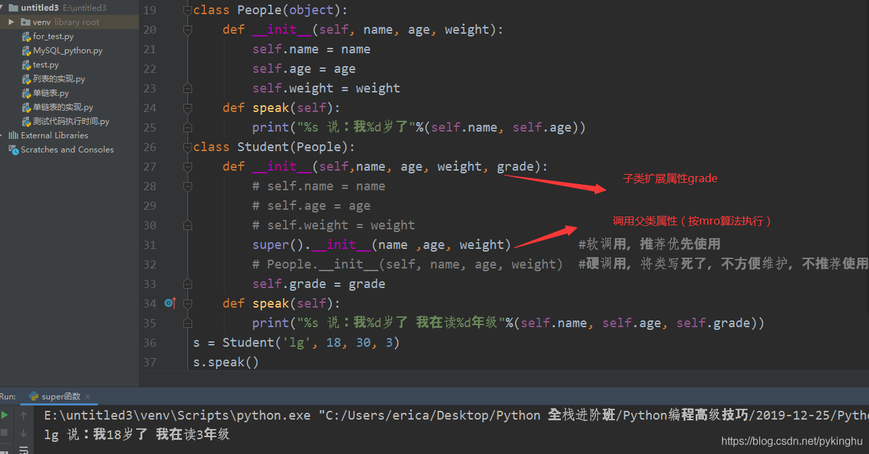
Task: Open the Scratches and Consoles node
Action: coord(66,149)
